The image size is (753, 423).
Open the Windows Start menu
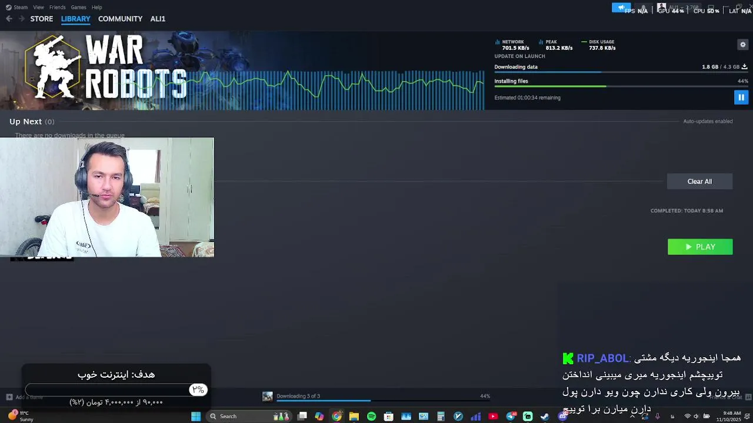[x=196, y=417]
